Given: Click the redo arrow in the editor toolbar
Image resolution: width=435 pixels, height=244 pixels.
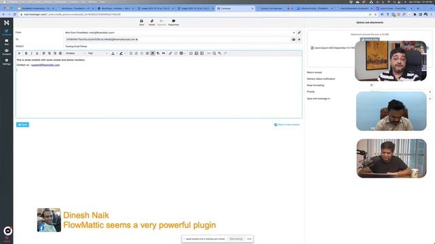Looking at the screenshot, I should tap(225, 54).
